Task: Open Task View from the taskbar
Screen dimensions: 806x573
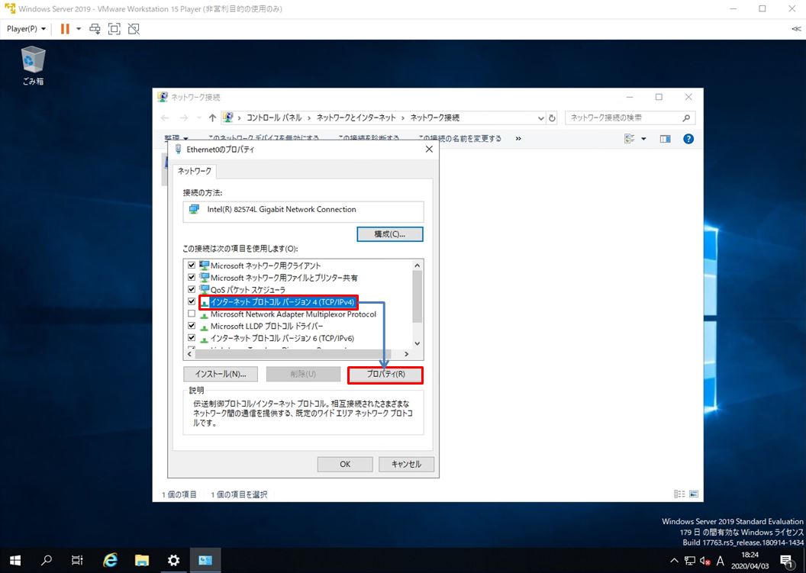Action: (77, 560)
